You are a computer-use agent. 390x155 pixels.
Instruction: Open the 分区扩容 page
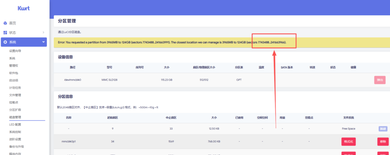(15, 110)
